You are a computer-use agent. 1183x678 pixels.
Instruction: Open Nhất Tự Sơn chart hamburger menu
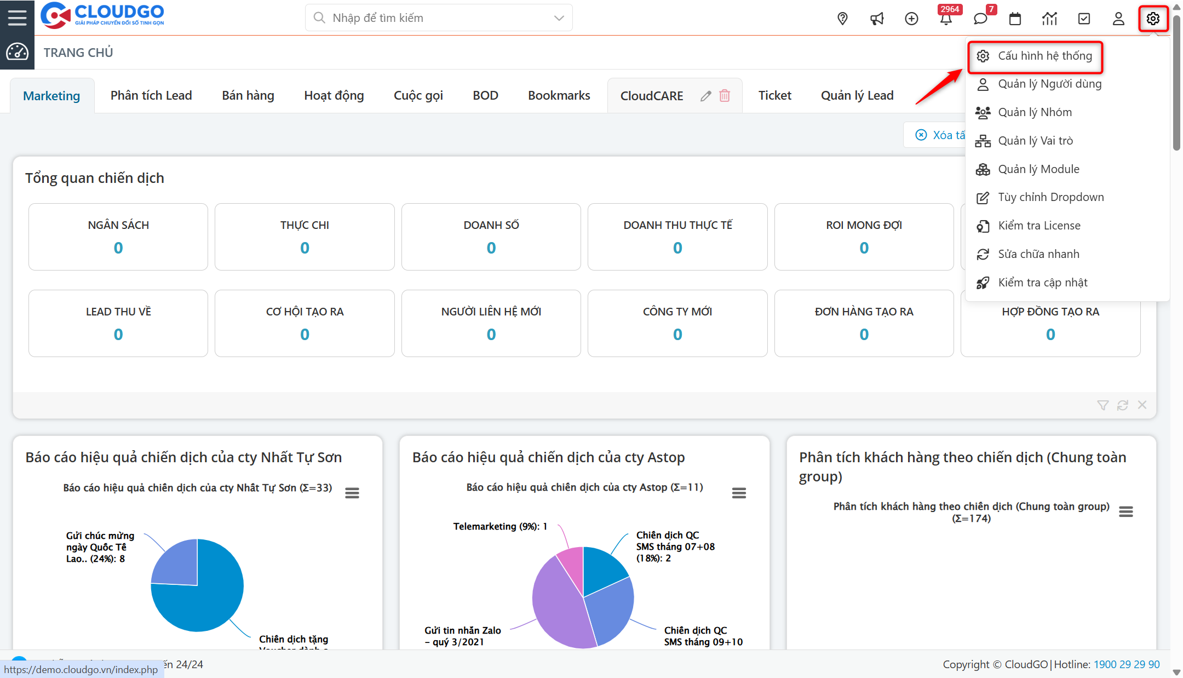(x=352, y=493)
